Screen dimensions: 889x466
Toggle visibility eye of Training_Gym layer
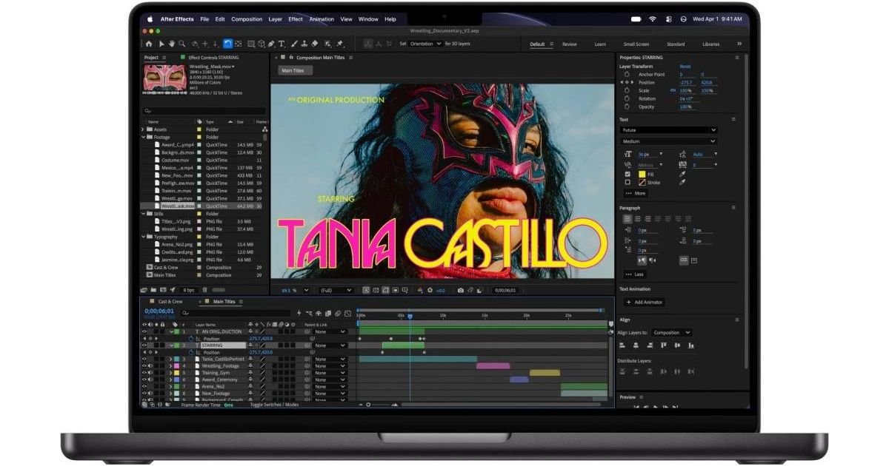(x=144, y=373)
